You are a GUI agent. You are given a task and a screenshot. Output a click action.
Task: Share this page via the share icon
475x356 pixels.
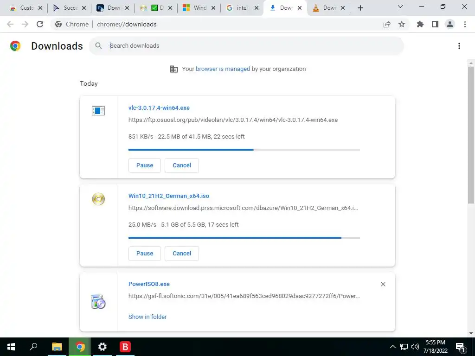click(387, 25)
